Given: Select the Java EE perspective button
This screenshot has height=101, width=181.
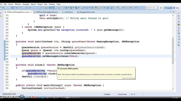Looking at the screenshot, I should pos(168,8).
